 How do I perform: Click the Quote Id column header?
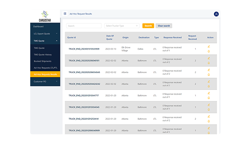[x=71, y=37]
